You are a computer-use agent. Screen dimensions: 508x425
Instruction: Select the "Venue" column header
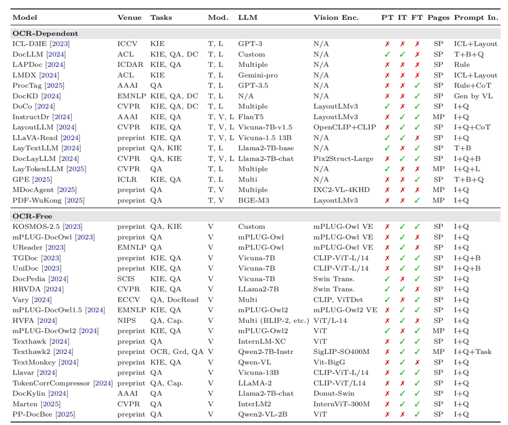tap(129, 17)
